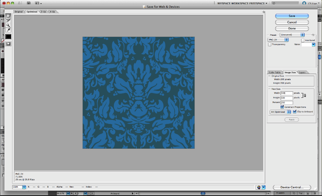Viewport: 322px width, 196px height.
Task: Select the Hand tool
Action: [x=8, y=16]
